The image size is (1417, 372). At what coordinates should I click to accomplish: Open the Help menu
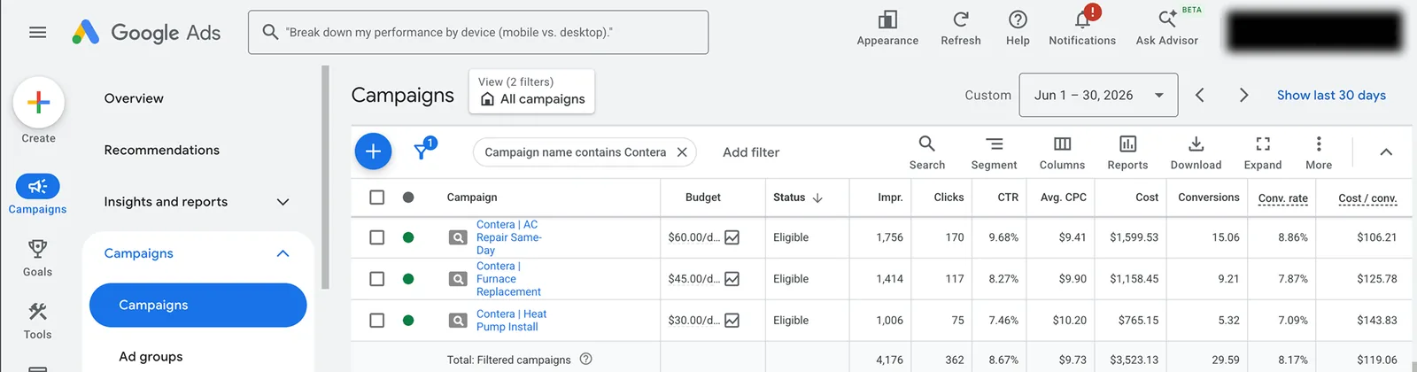coord(1018,28)
